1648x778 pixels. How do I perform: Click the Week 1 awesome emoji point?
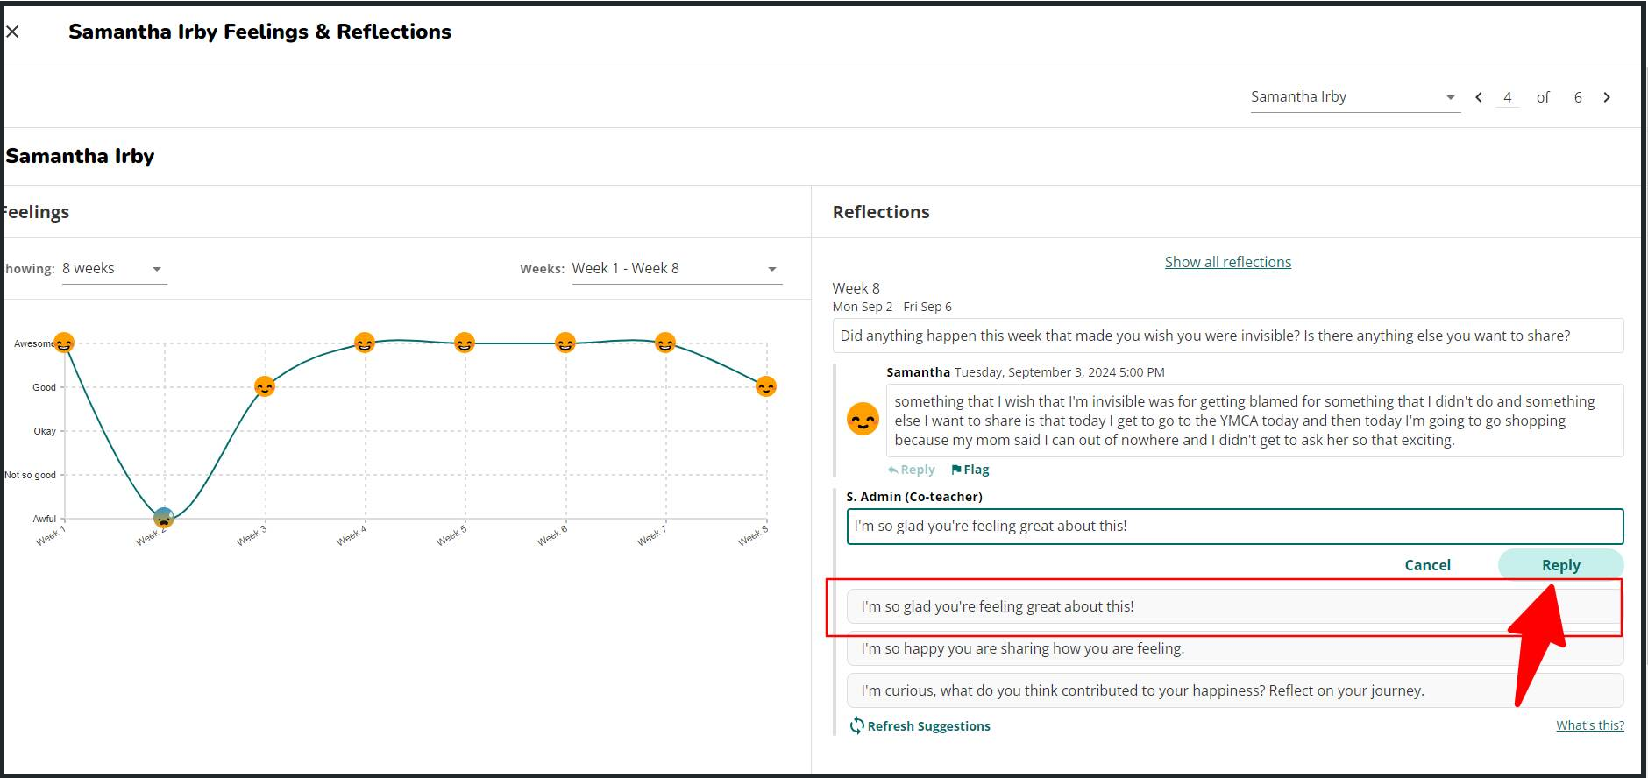point(64,343)
